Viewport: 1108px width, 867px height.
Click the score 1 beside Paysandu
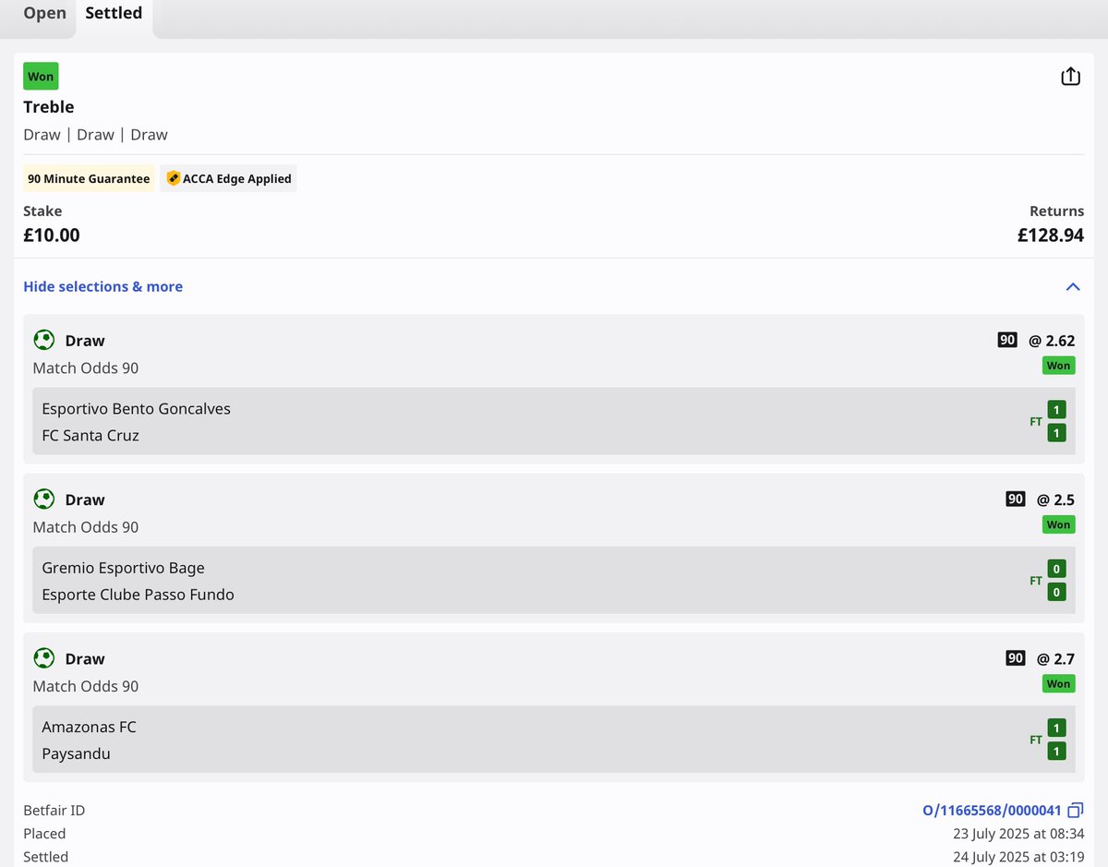pos(1057,752)
